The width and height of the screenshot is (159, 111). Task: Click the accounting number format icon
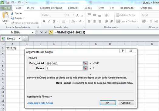(144, 21)
